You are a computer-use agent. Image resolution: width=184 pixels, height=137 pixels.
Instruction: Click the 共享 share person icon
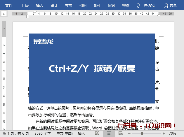(166, 6)
